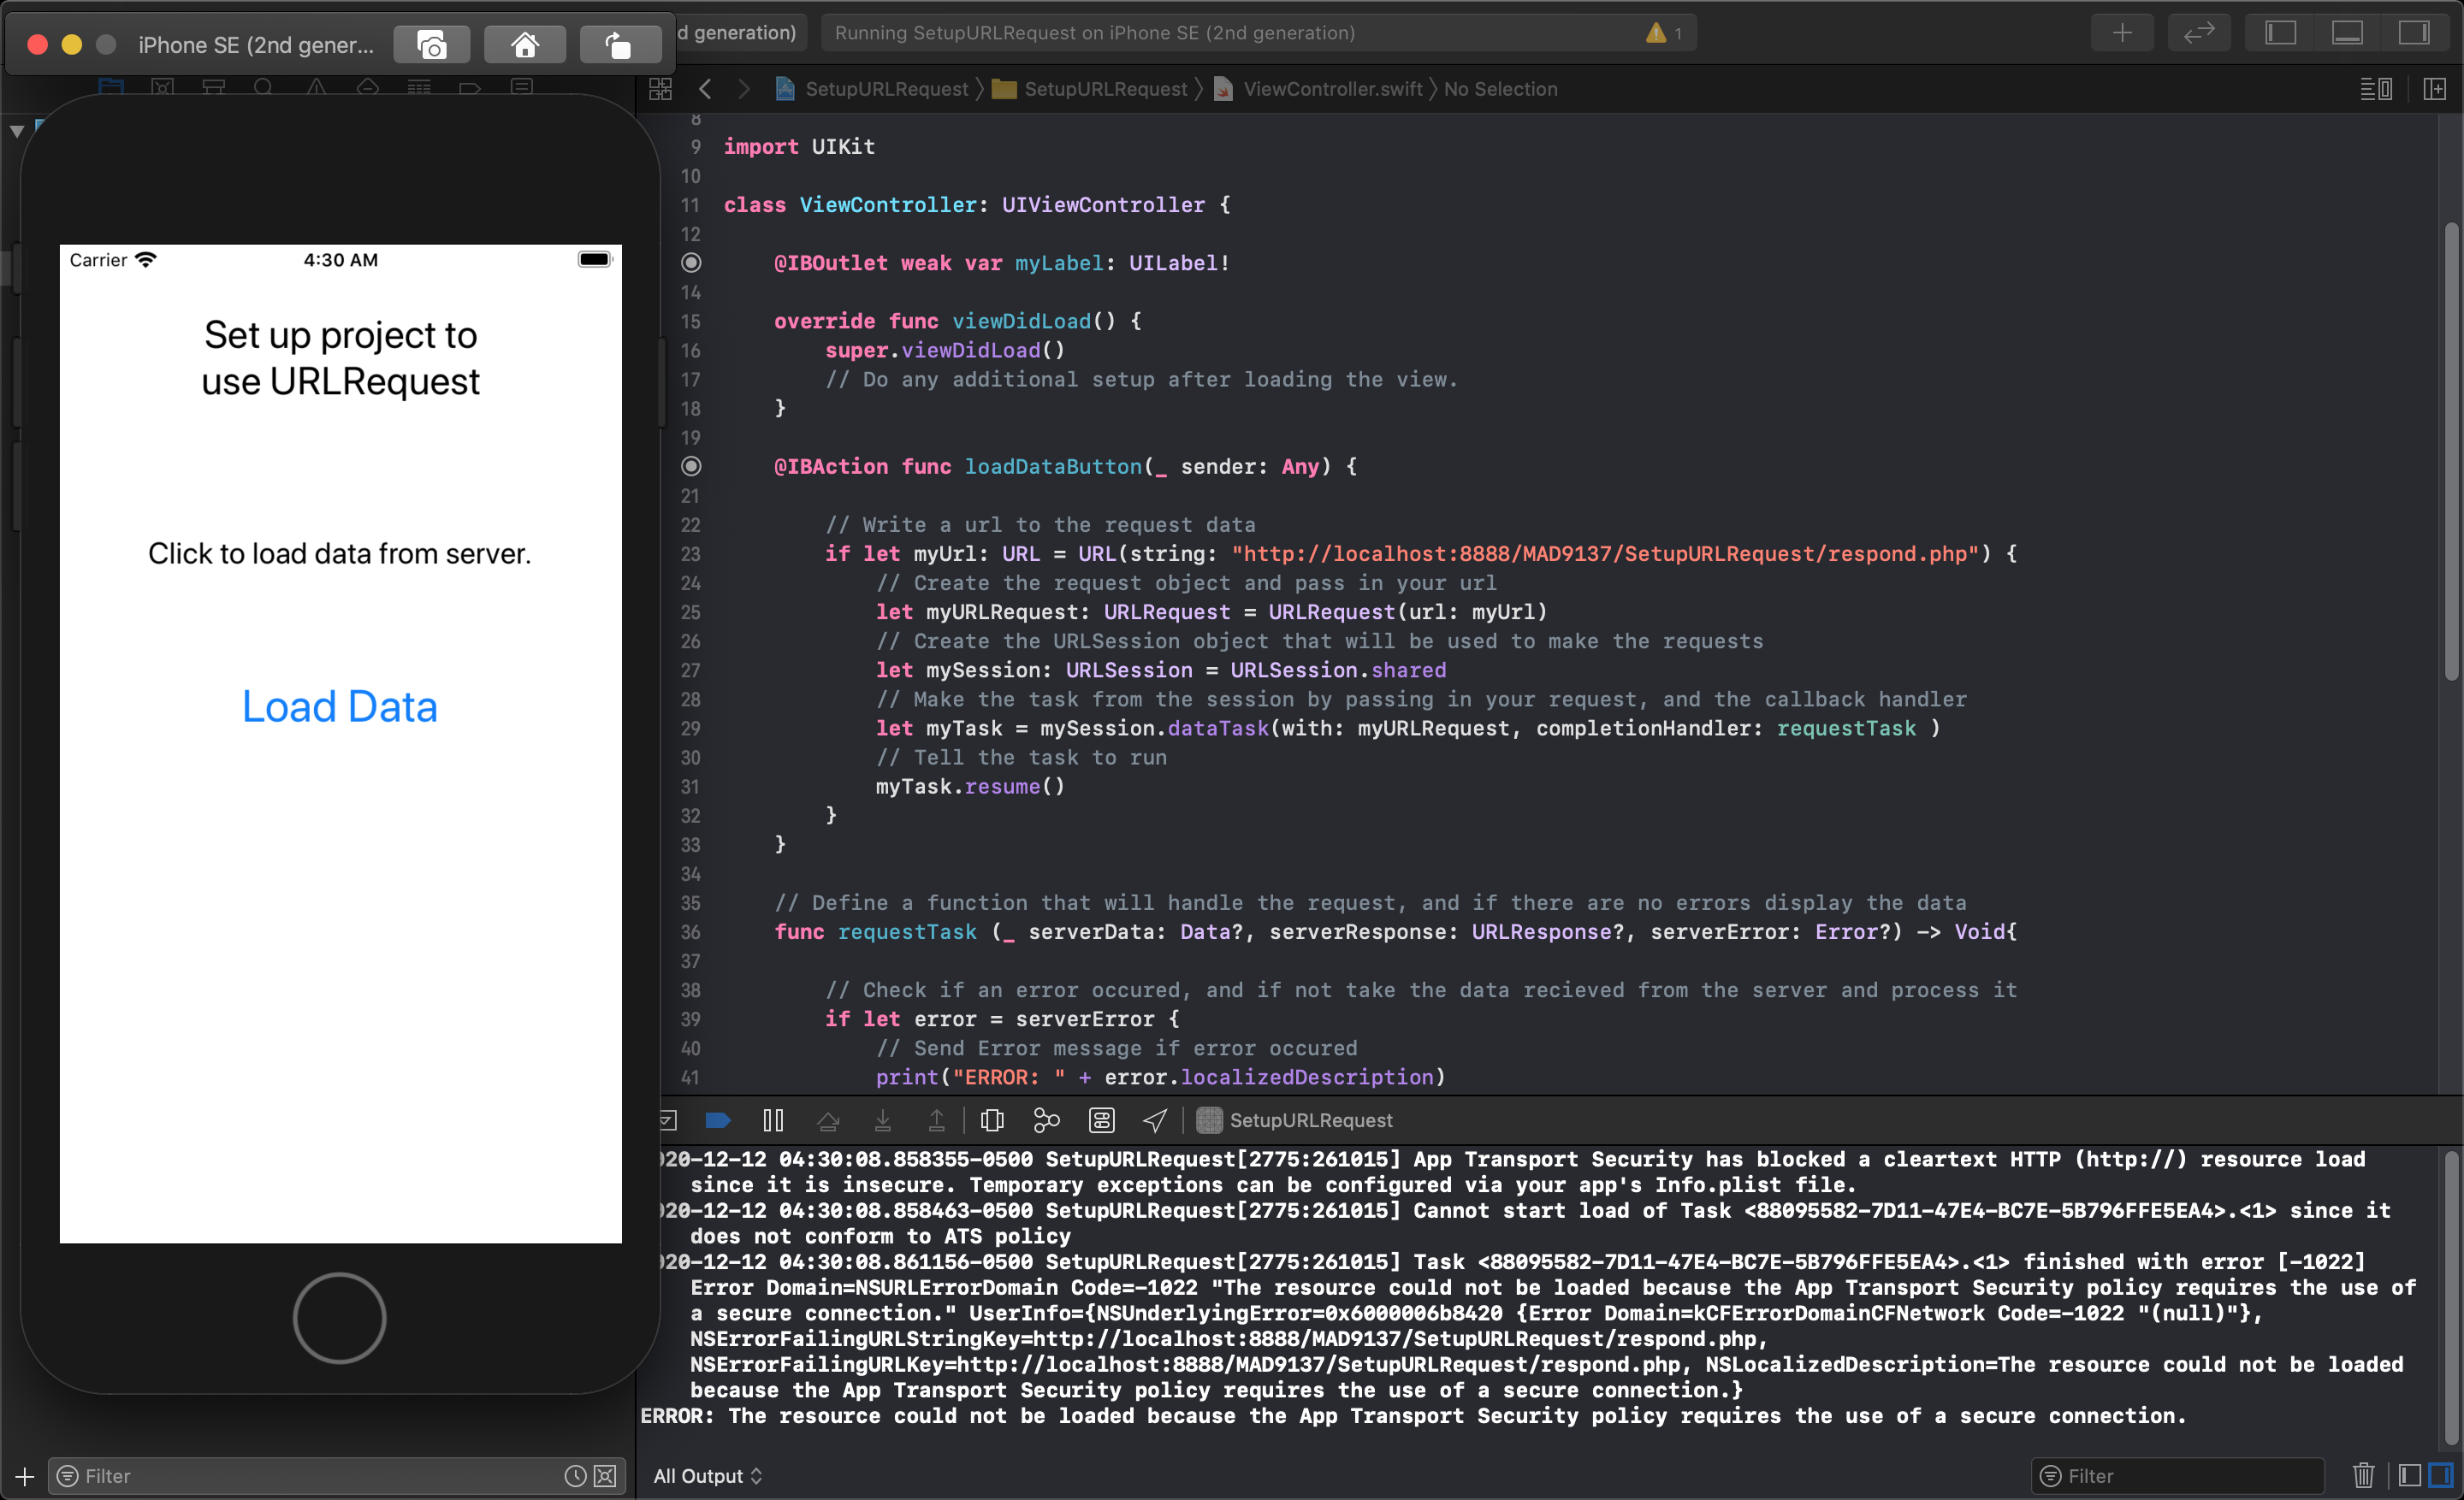Click the 'import UIKit' line
The width and height of the screenshot is (2464, 1500).
[799, 147]
